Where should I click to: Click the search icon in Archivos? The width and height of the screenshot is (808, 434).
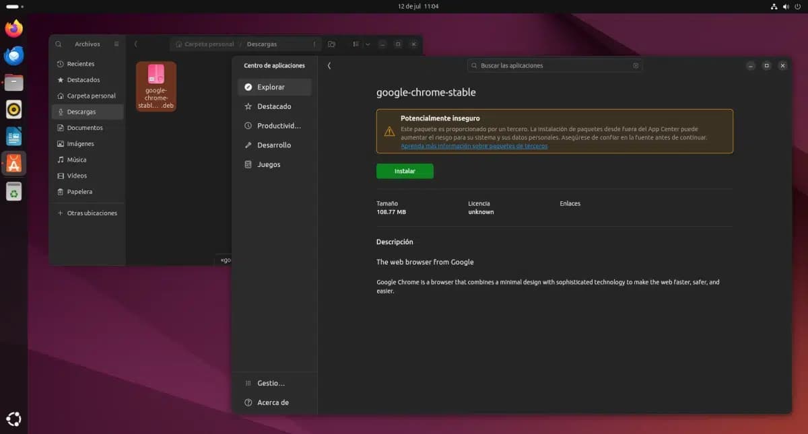[59, 44]
